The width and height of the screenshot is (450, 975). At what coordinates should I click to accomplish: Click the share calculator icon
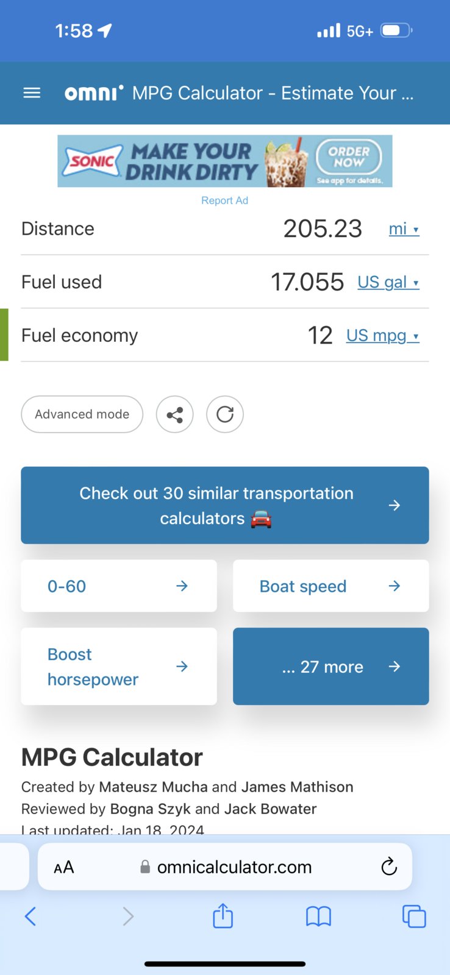(x=175, y=414)
